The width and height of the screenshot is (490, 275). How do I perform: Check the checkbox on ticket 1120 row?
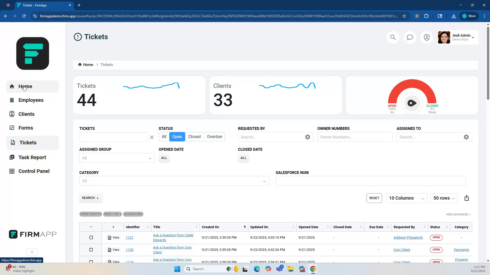91,250
